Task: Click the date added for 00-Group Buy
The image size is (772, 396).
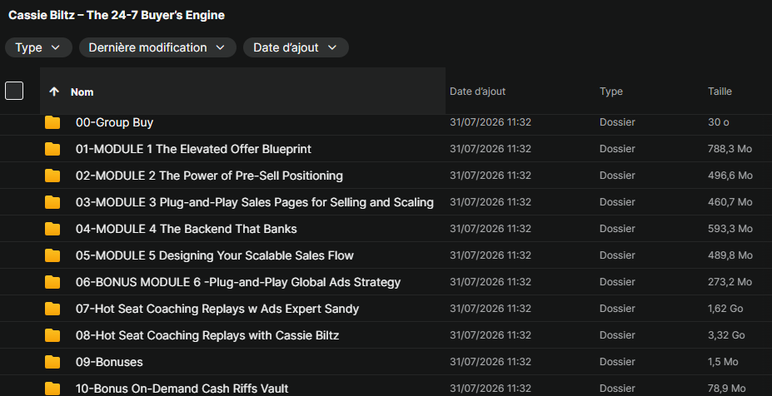Action: pyautogui.click(x=491, y=122)
